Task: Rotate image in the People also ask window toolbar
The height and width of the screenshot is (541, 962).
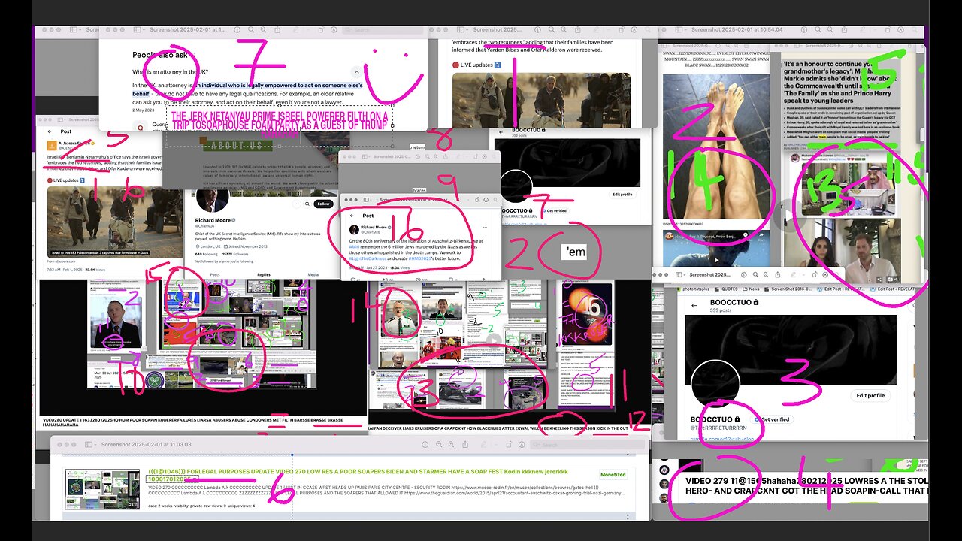Action: tap(321, 29)
